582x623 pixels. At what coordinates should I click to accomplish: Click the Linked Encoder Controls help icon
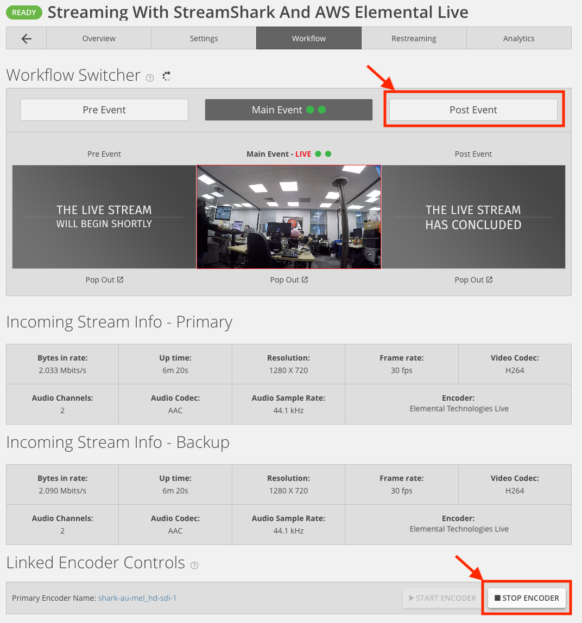pyautogui.click(x=194, y=566)
